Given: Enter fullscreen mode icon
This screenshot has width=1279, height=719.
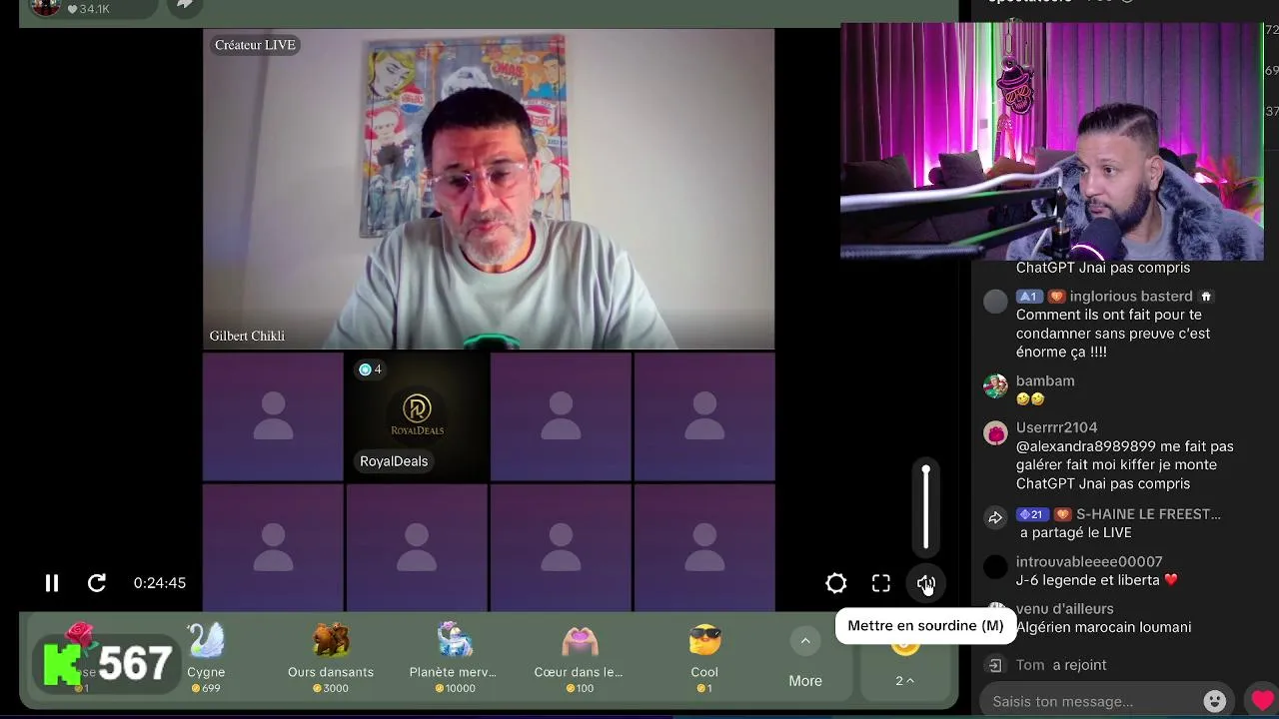Looking at the screenshot, I should point(881,583).
